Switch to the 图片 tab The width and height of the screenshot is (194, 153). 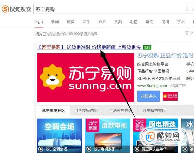coord(102,22)
